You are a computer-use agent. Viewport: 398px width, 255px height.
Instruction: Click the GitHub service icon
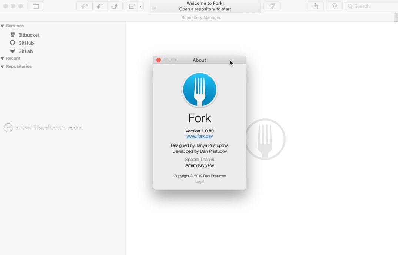(13, 43)
